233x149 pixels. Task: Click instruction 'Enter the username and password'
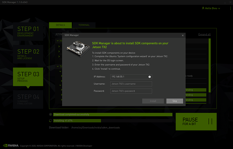tap(121, 65)
